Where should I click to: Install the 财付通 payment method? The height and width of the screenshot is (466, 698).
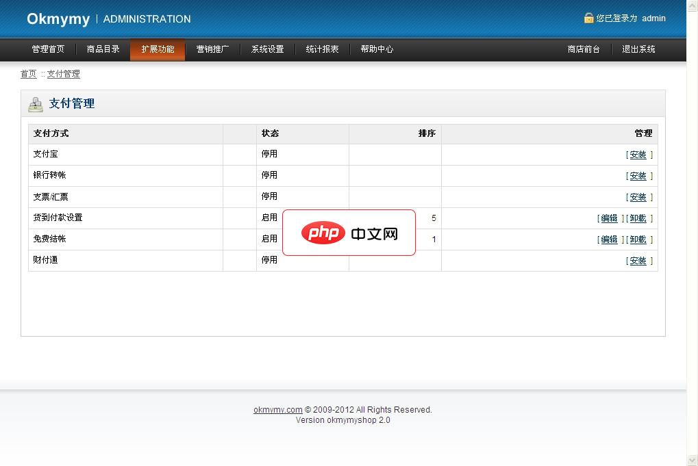638,261
